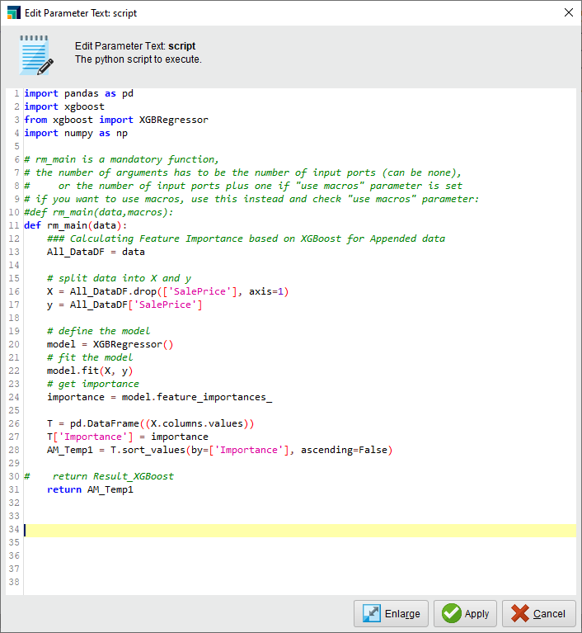
Task: Click line 'import xgboost'
Action: [64, 106]
